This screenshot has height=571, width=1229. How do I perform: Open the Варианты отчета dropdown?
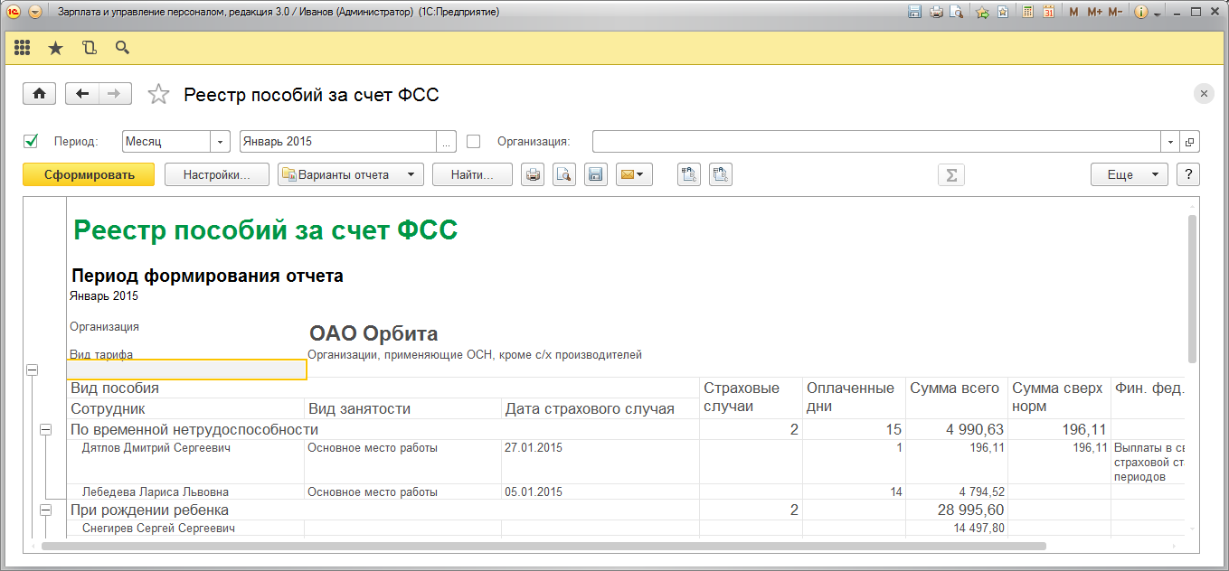[351, 175]
